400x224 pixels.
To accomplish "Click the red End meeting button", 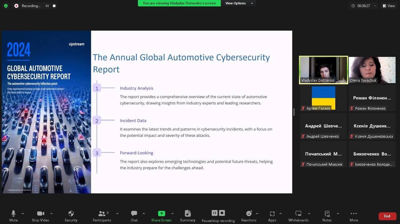I will tap(387, 216).
